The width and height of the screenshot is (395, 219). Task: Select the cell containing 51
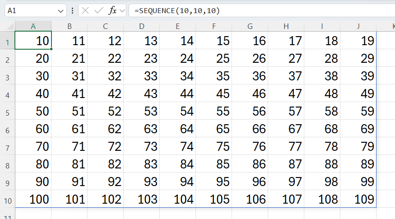coord(70,111)
